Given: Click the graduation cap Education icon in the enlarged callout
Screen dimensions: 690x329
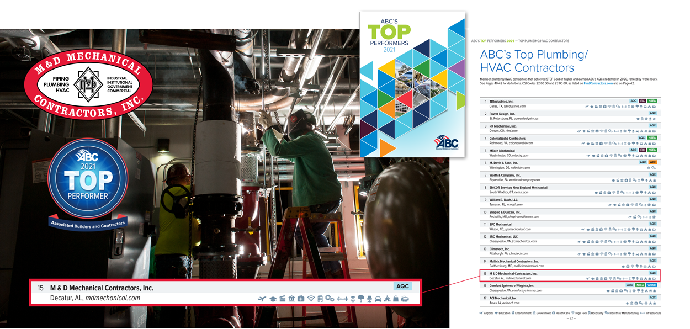Looking at the screenshot, I should click(273, 299).
